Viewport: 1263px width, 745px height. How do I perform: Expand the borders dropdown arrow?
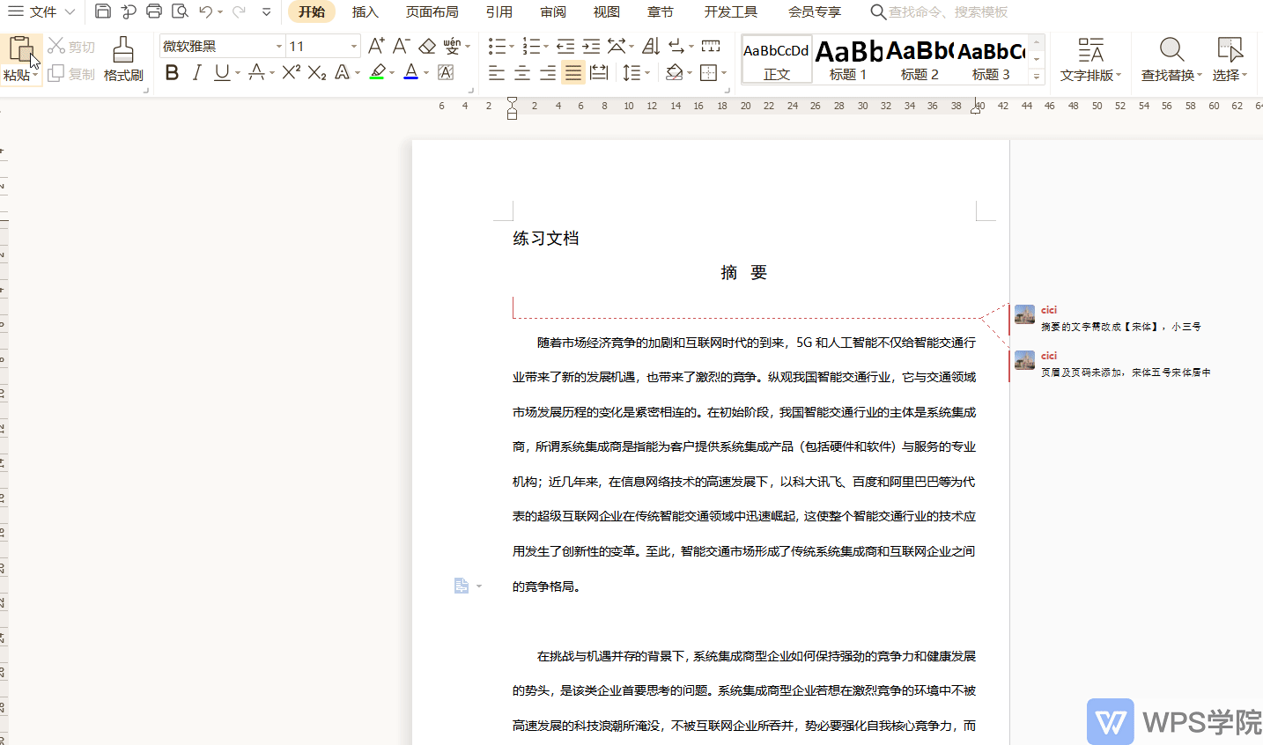pos(724,72)
